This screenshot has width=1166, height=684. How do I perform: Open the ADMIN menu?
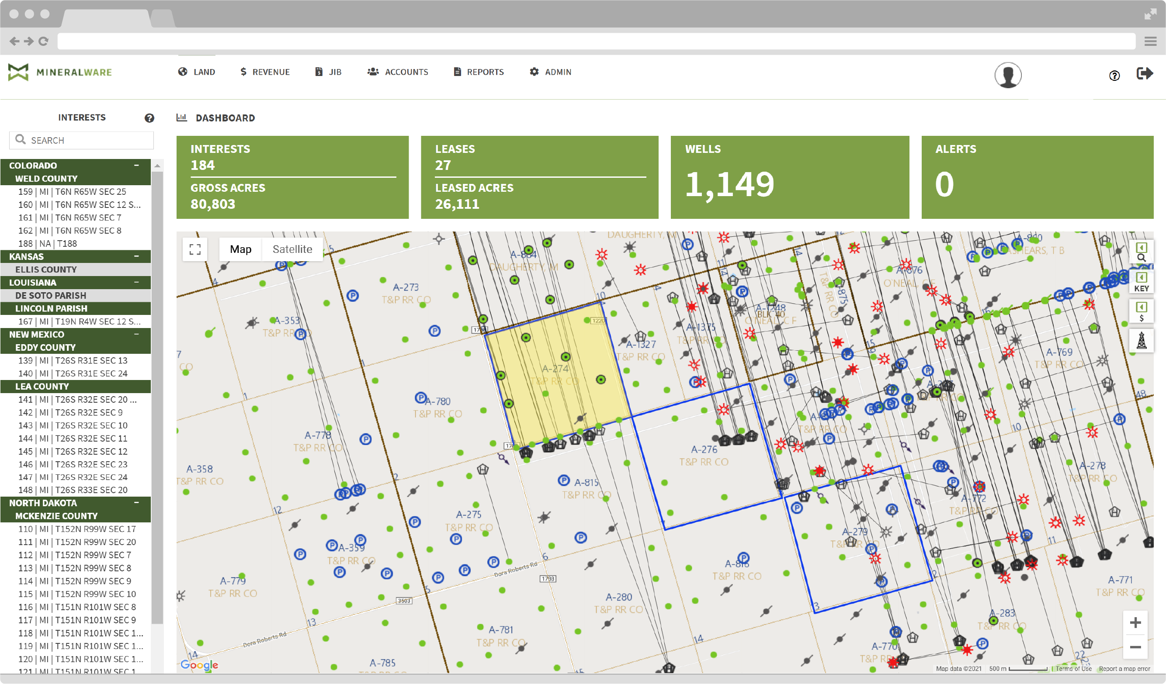[551, 72]
